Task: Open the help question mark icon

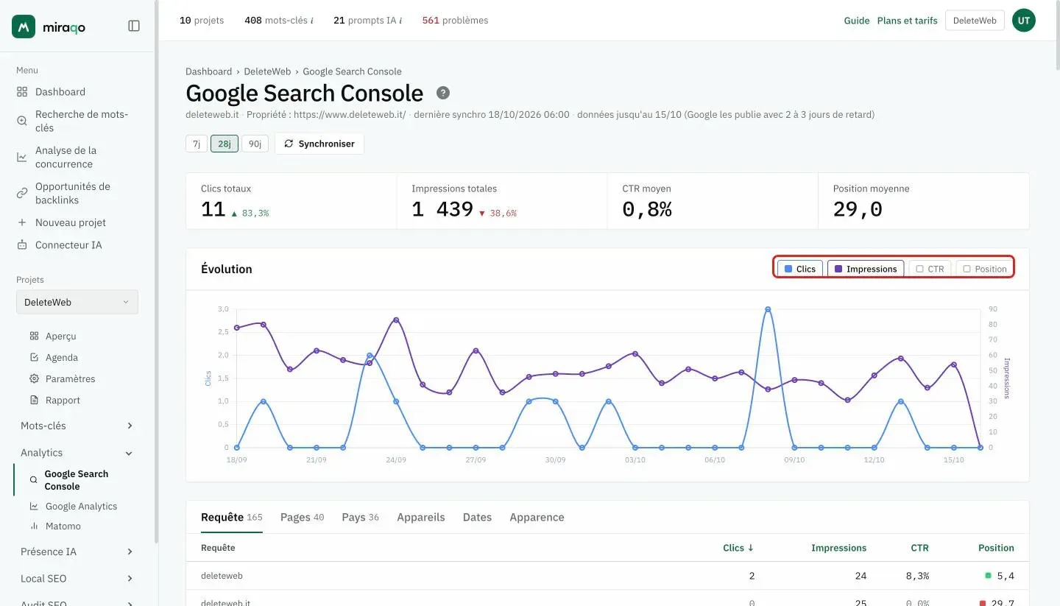Action: coord(443,93)
